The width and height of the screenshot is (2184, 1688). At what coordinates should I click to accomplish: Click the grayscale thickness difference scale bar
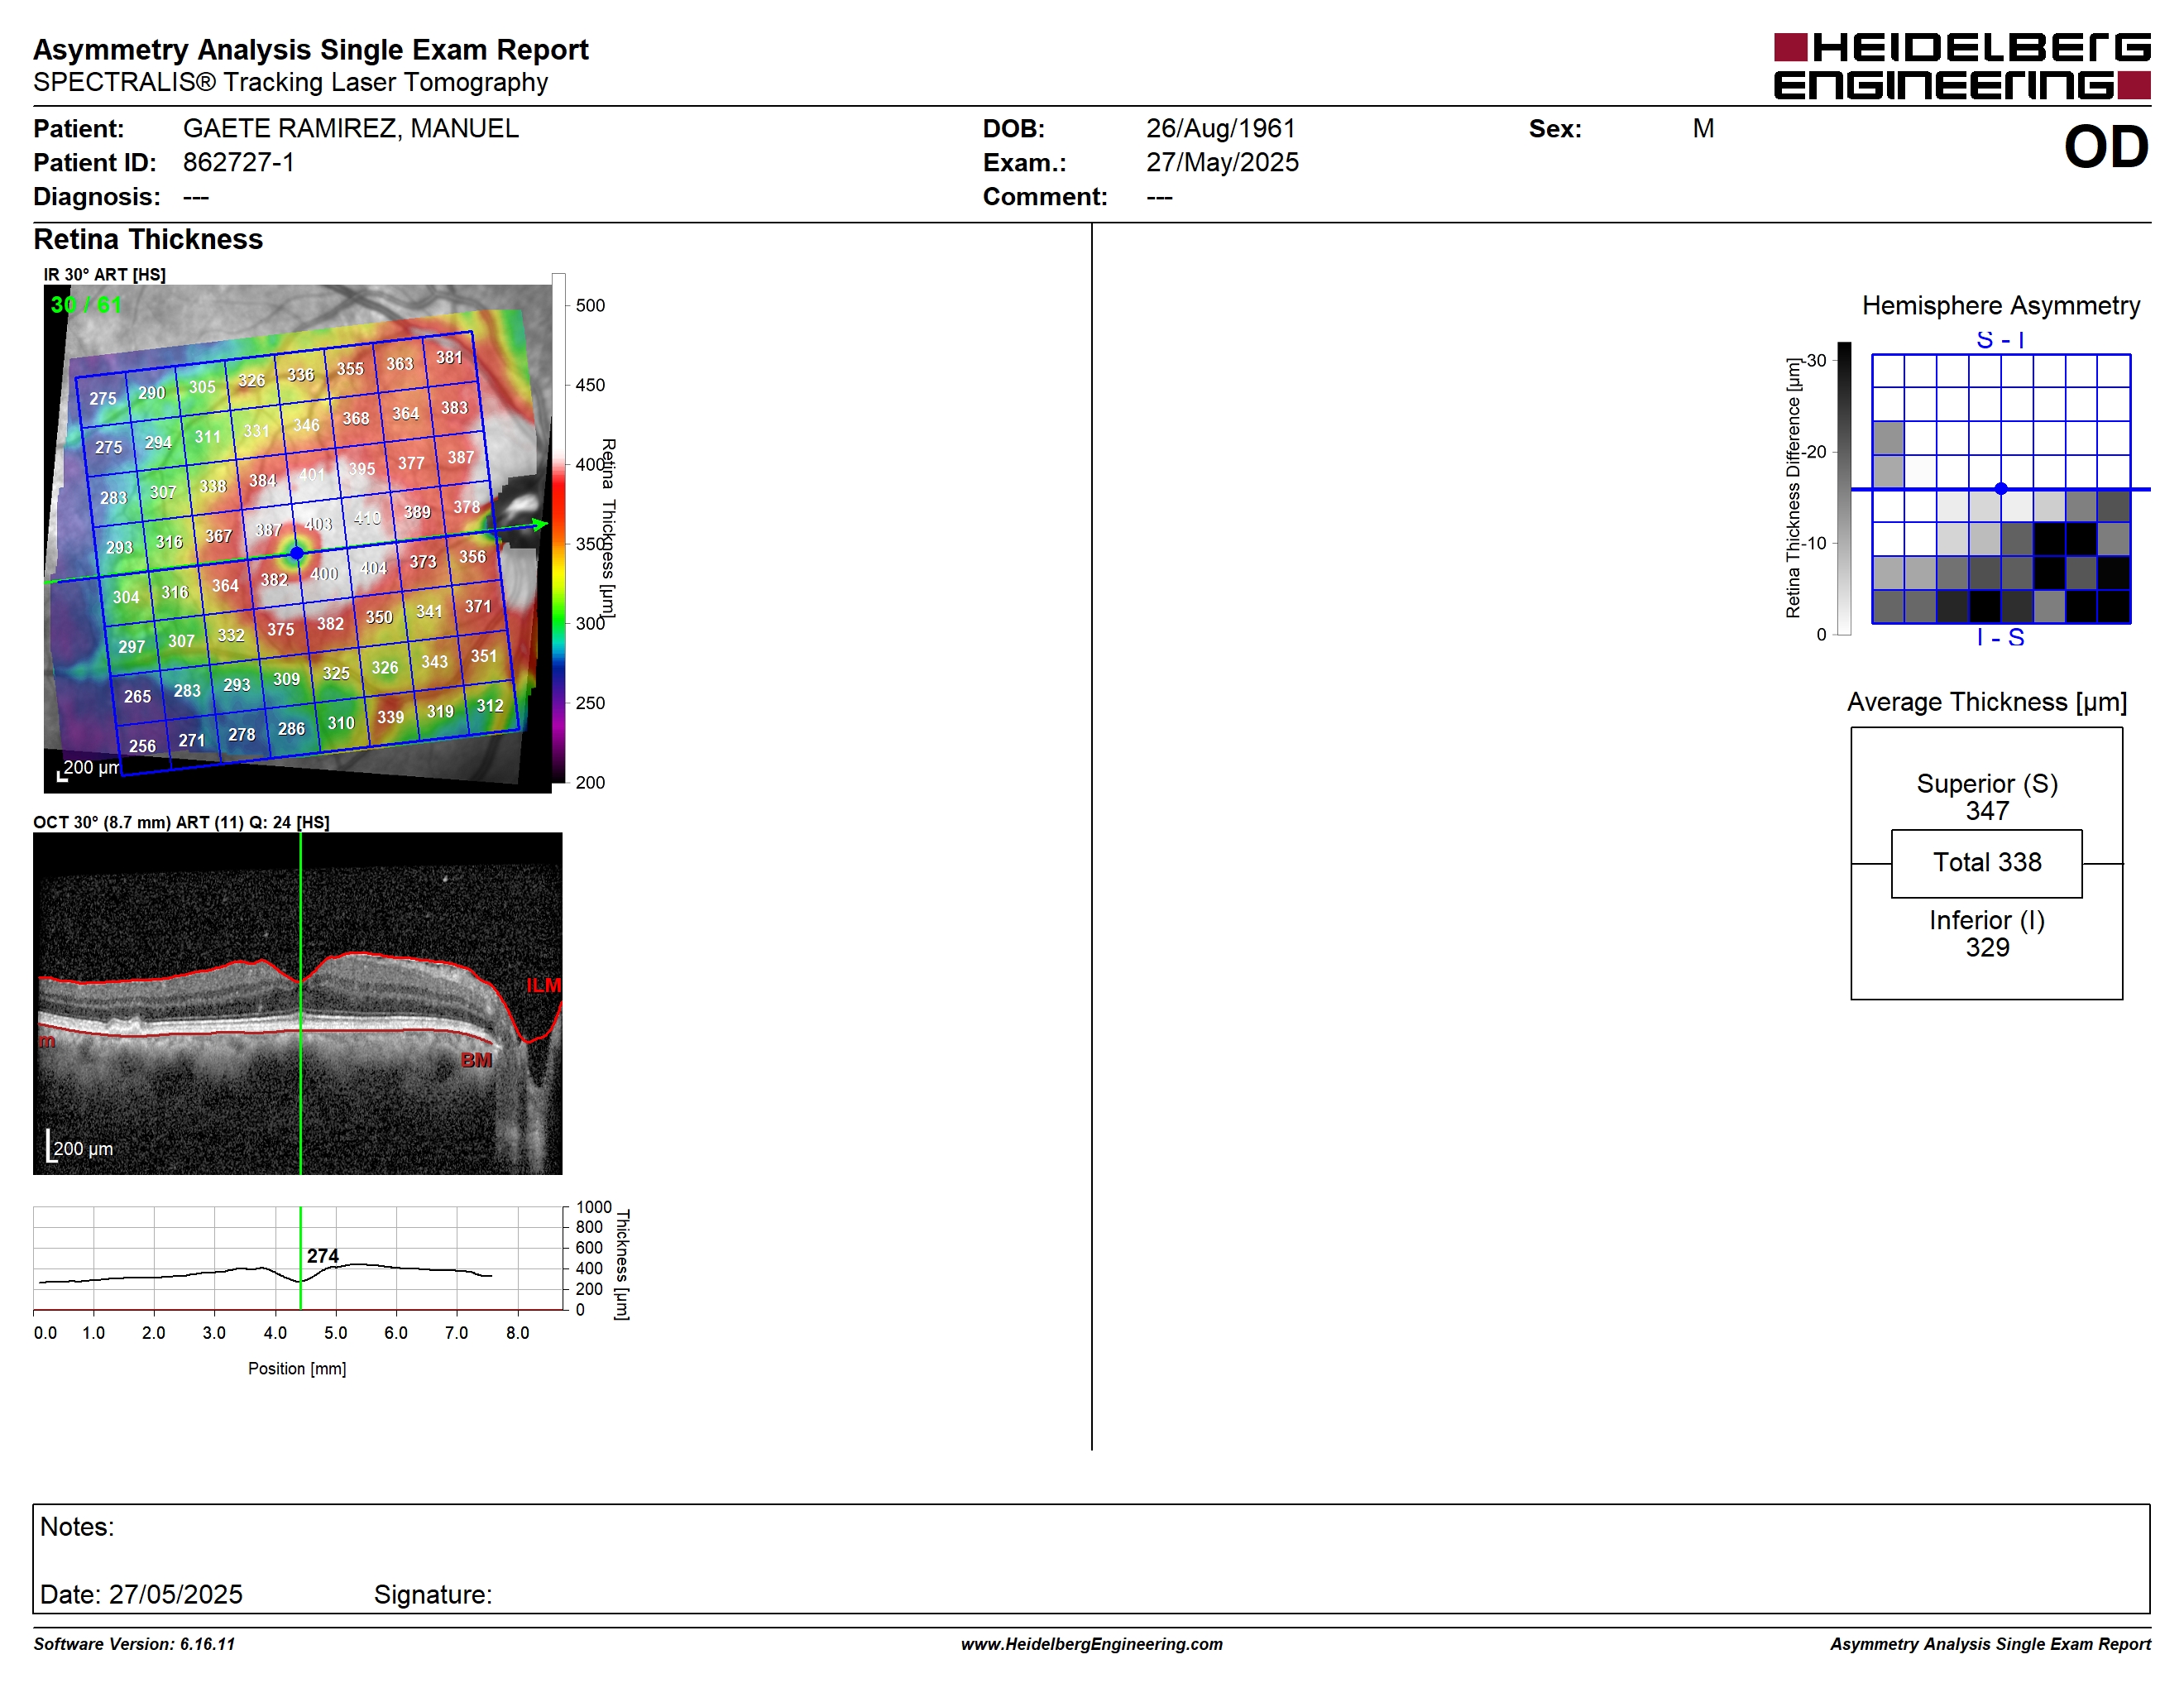(1845, 489)
